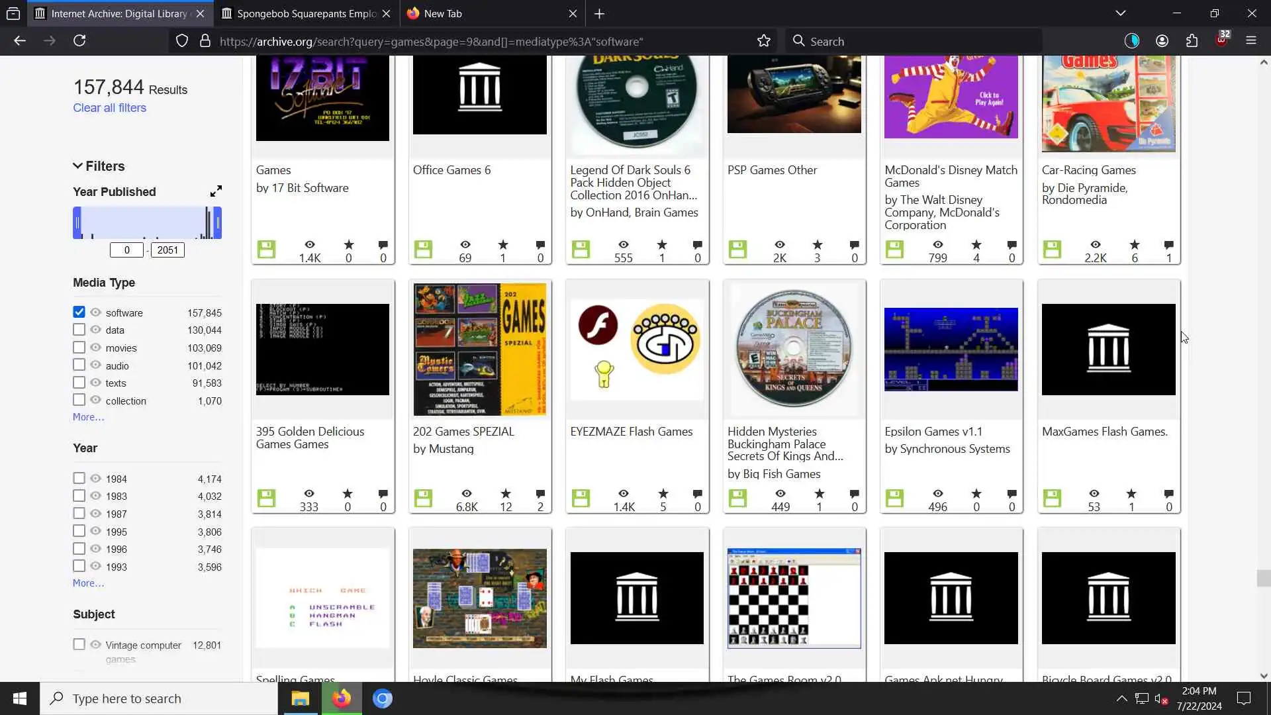Open the Firefox extensions puzzle icon

[1192, 41]
